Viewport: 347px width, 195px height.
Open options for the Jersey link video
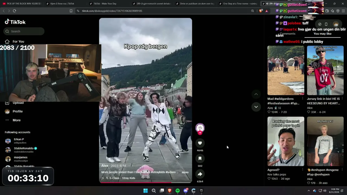point(342,99)
